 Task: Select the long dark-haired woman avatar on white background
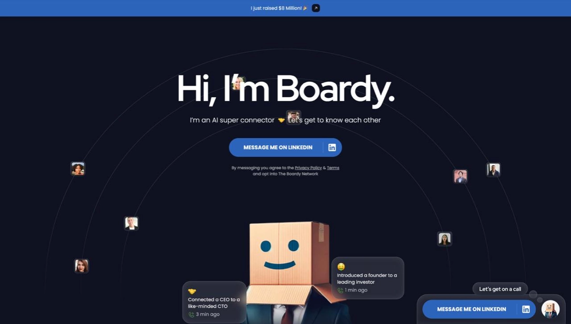[x=444, y=239]
